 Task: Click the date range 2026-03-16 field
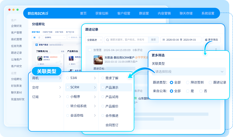point(181,40)
